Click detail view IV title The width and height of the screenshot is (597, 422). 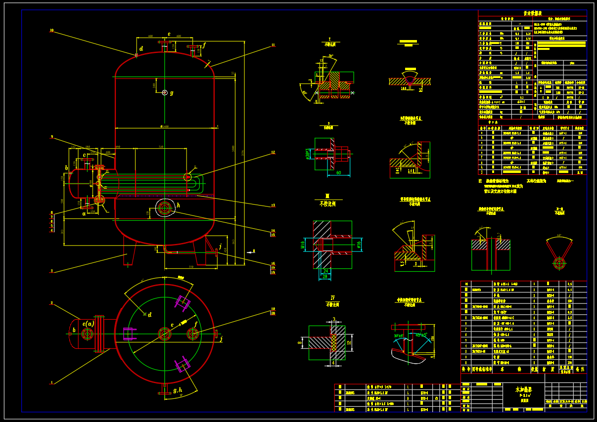point(333,298)
